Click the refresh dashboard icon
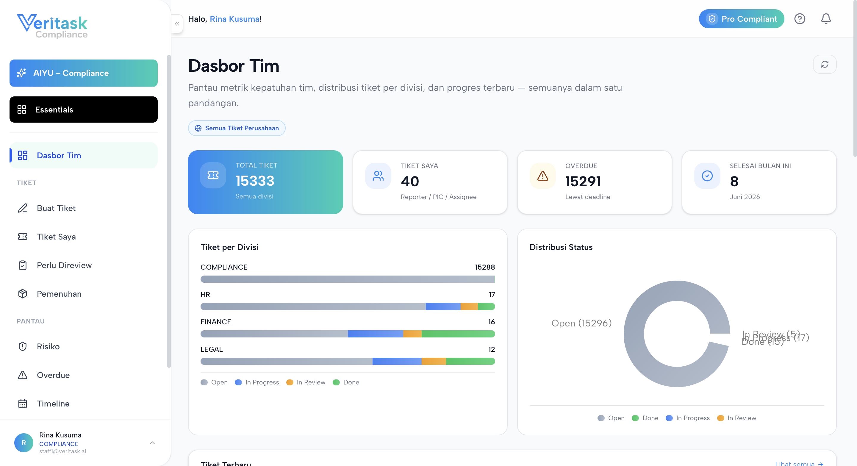The width and height of the screenshot is (857, 466). click(824, 64)
